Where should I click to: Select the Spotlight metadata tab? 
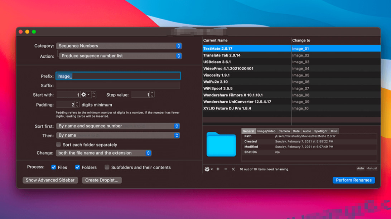pos(320,131)
